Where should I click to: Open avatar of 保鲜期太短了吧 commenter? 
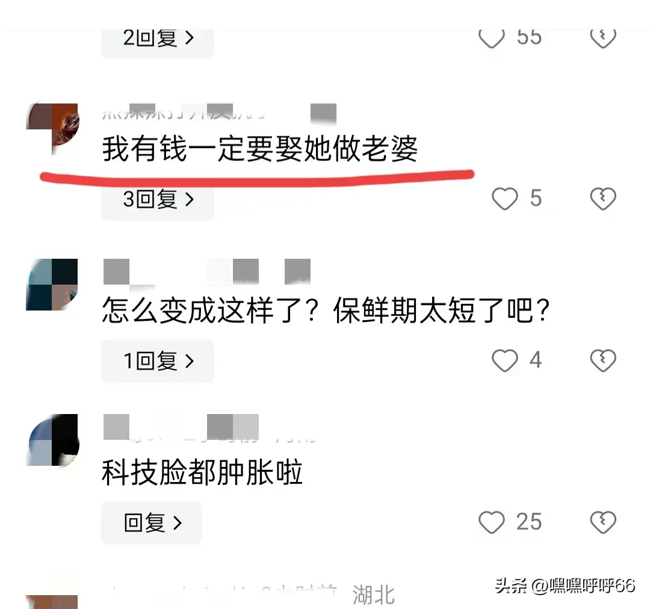[52, 285]
